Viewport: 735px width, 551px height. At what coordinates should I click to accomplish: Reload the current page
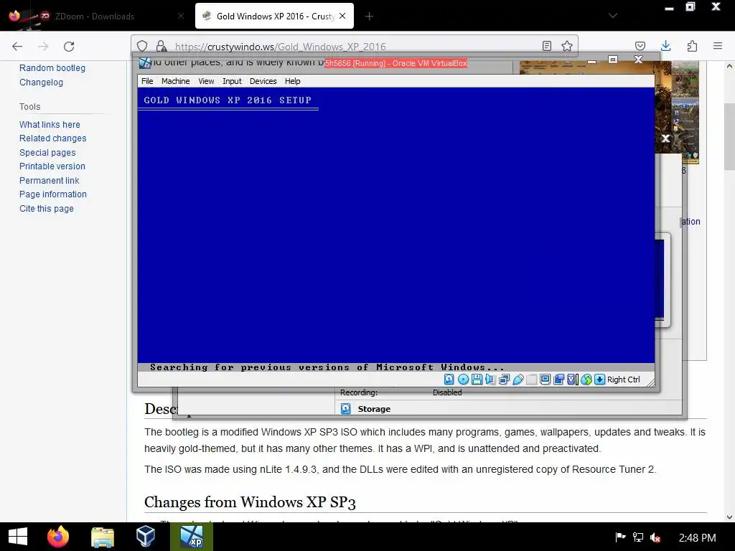click(69, 47)
